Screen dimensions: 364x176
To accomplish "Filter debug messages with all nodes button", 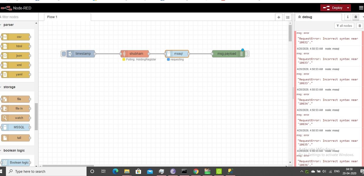I will click(x=344, y=26).
